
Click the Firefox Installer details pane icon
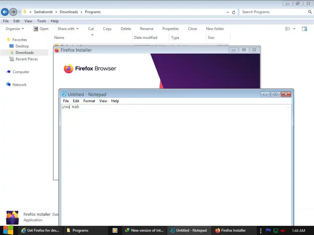click(x=12, y=218)
